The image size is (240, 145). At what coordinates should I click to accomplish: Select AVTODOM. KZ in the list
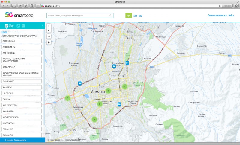[x=22, y=47]
